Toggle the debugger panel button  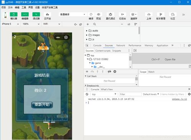[x=36, y=14]
